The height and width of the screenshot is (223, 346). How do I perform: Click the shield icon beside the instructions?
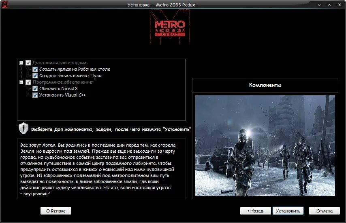coord(23,128)
